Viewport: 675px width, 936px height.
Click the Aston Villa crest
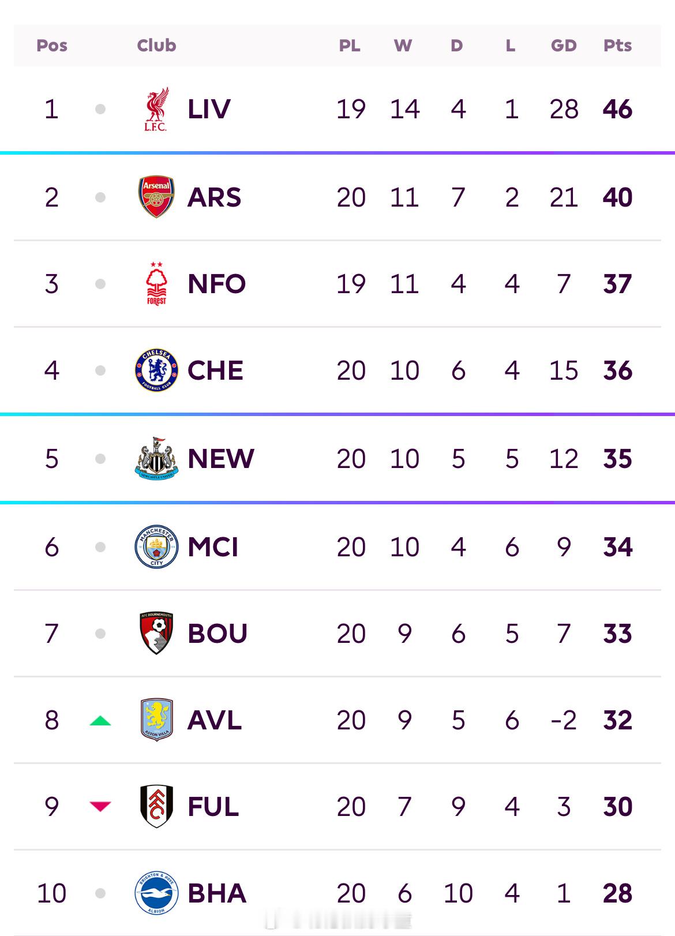(156, 720)
